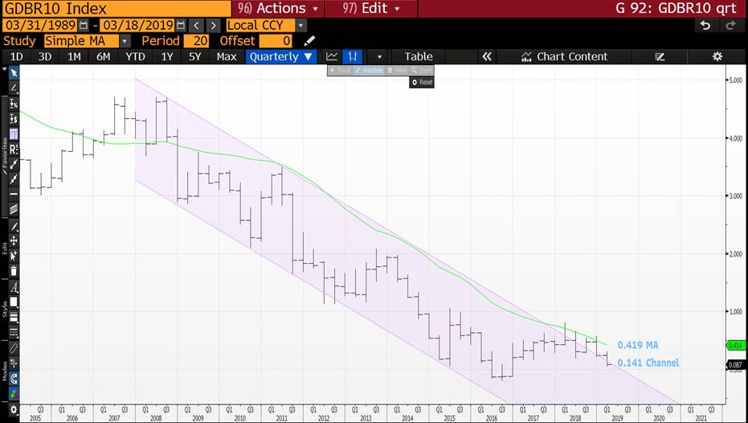The image size is (748, 423).
Task: Switch to bar chart type
Action: click(x=353, y=57)
